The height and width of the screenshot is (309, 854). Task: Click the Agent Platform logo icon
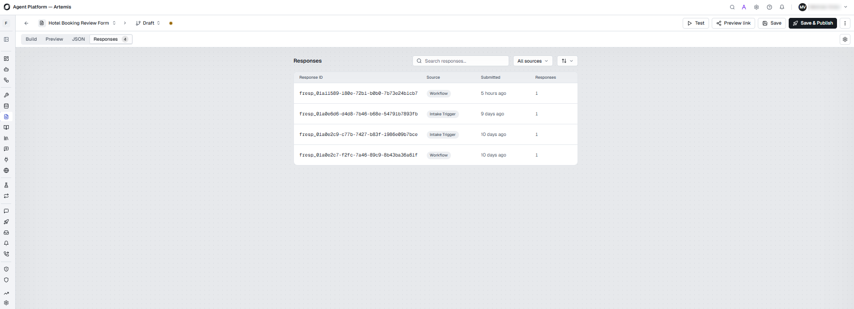click(7, 7)
